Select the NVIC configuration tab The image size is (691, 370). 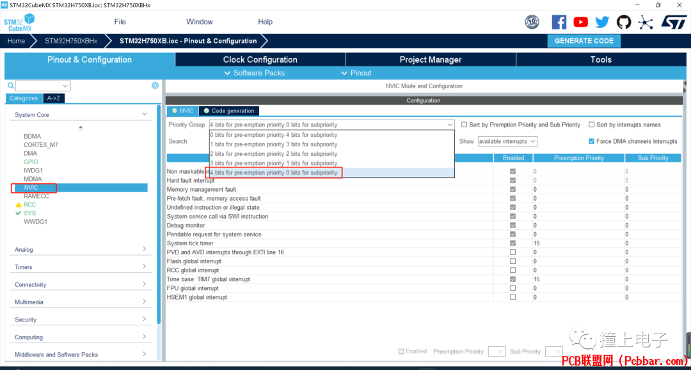pos(182,111)
